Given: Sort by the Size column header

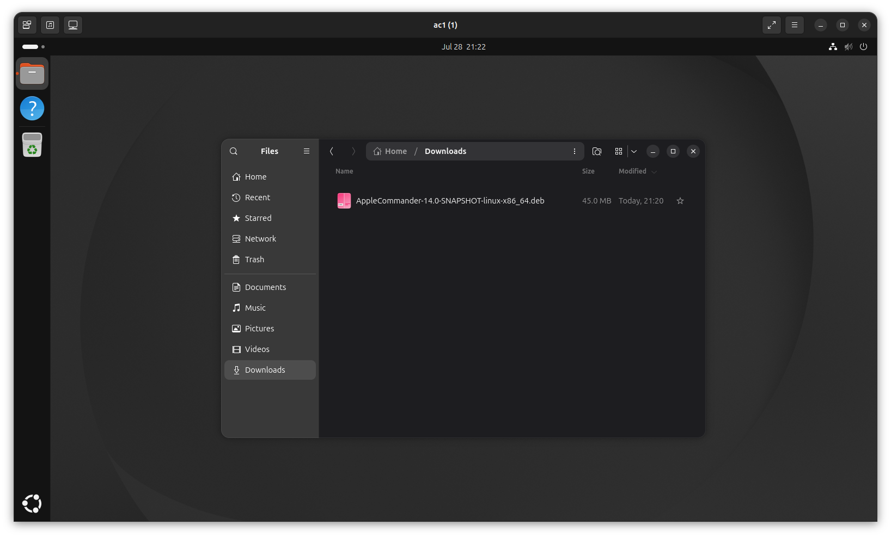Looking at the screenshot, I should coord(588,171).
